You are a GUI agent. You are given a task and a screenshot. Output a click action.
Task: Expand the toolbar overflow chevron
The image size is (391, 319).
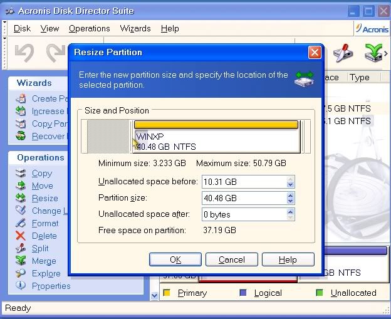[x=386, y=53]
